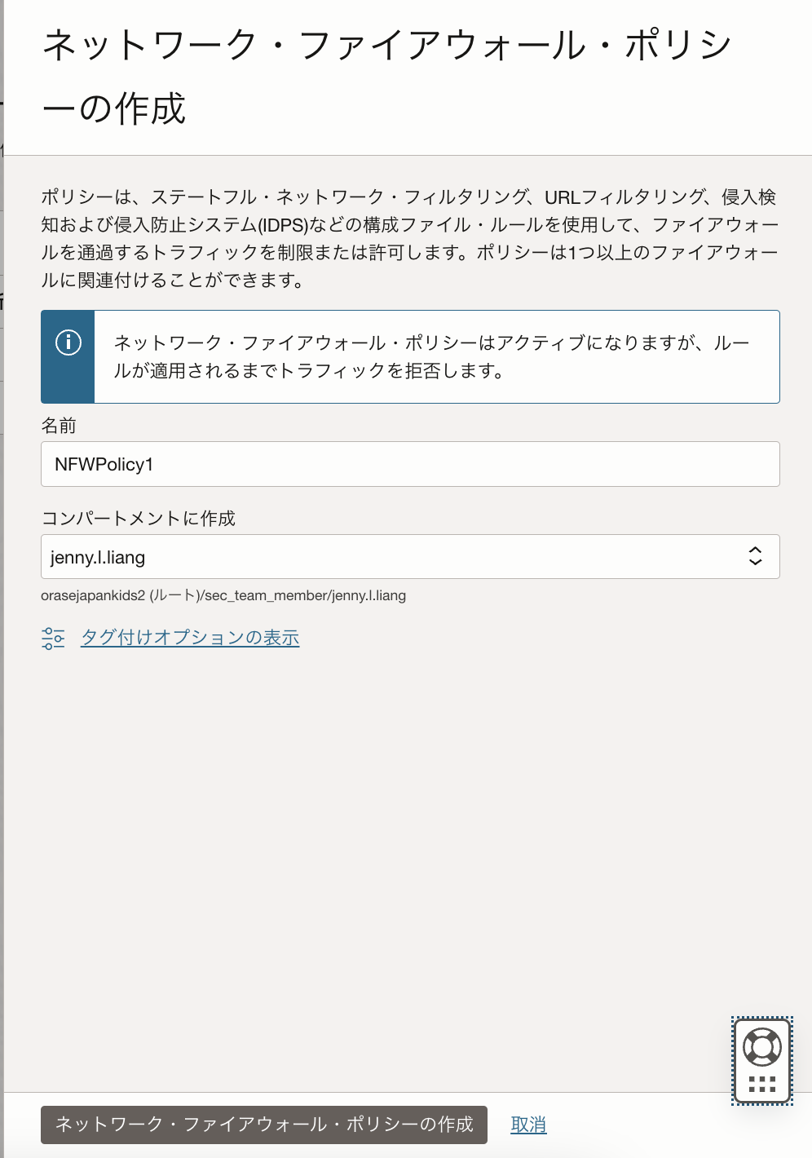Click the policy description paragraph text
The width and height of the screenshot is (812, 1158).
coord(408,238)
